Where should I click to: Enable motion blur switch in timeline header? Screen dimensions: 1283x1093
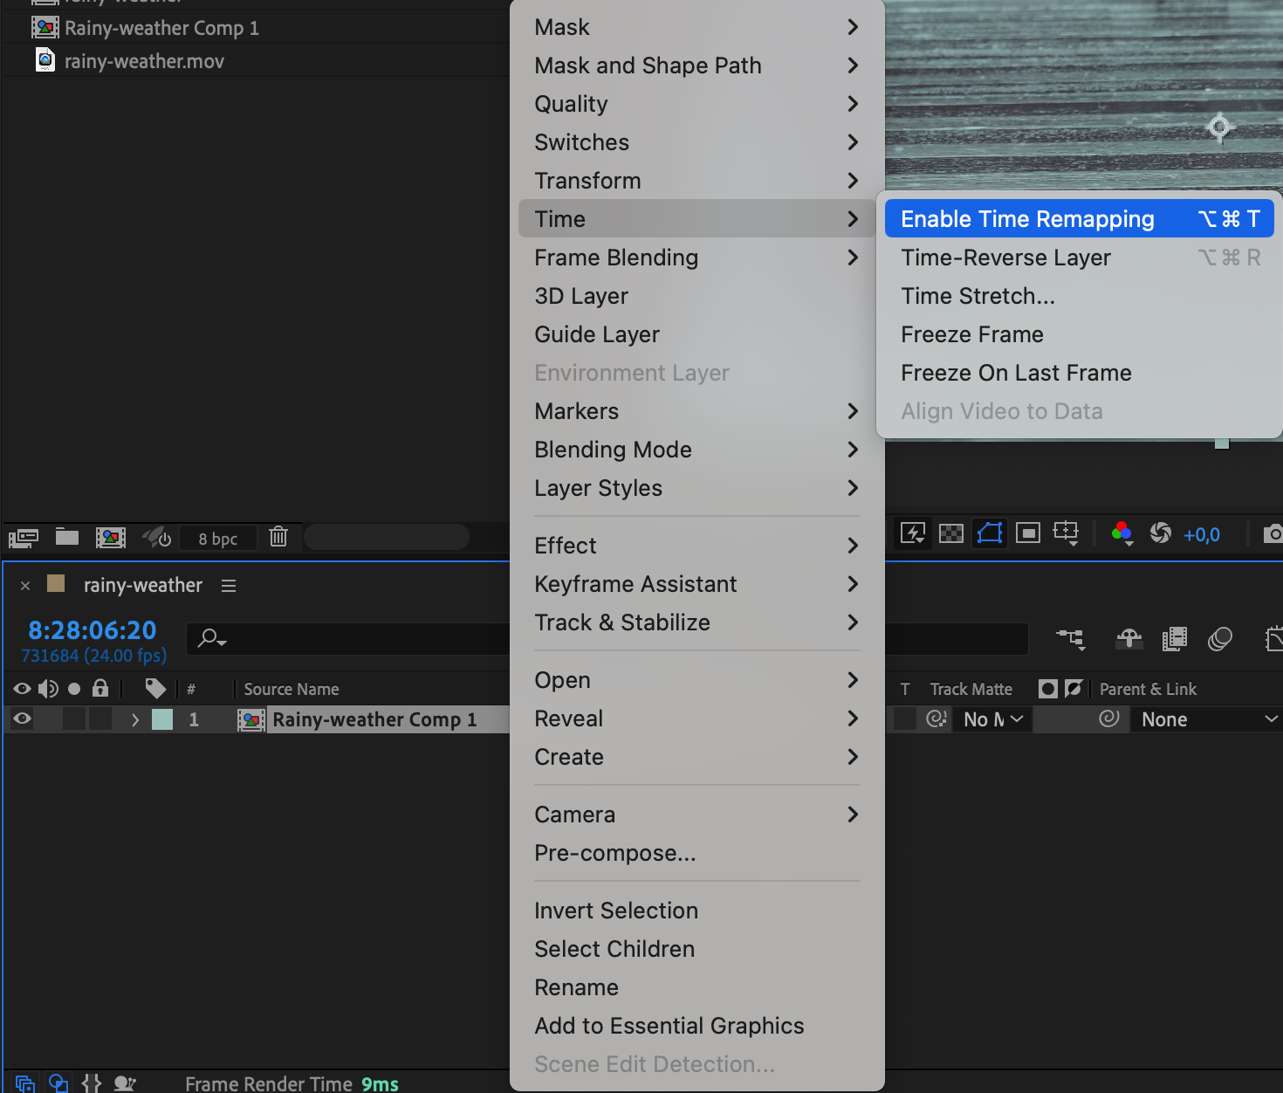coord(1220,639)
